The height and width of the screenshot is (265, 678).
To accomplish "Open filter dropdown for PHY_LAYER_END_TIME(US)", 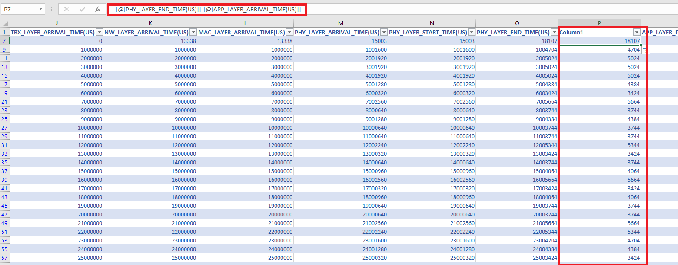I will [x=554, y=32].
